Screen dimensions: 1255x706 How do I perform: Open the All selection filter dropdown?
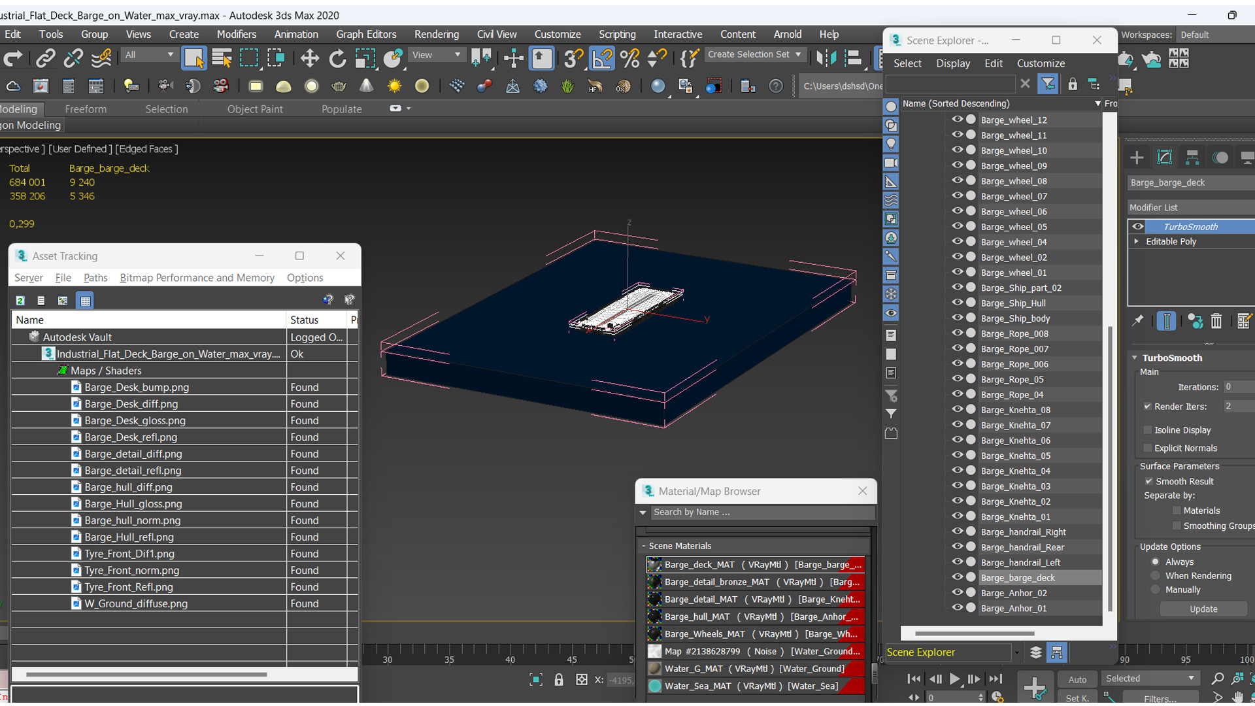pyautogui.click(x=149, y=55)
